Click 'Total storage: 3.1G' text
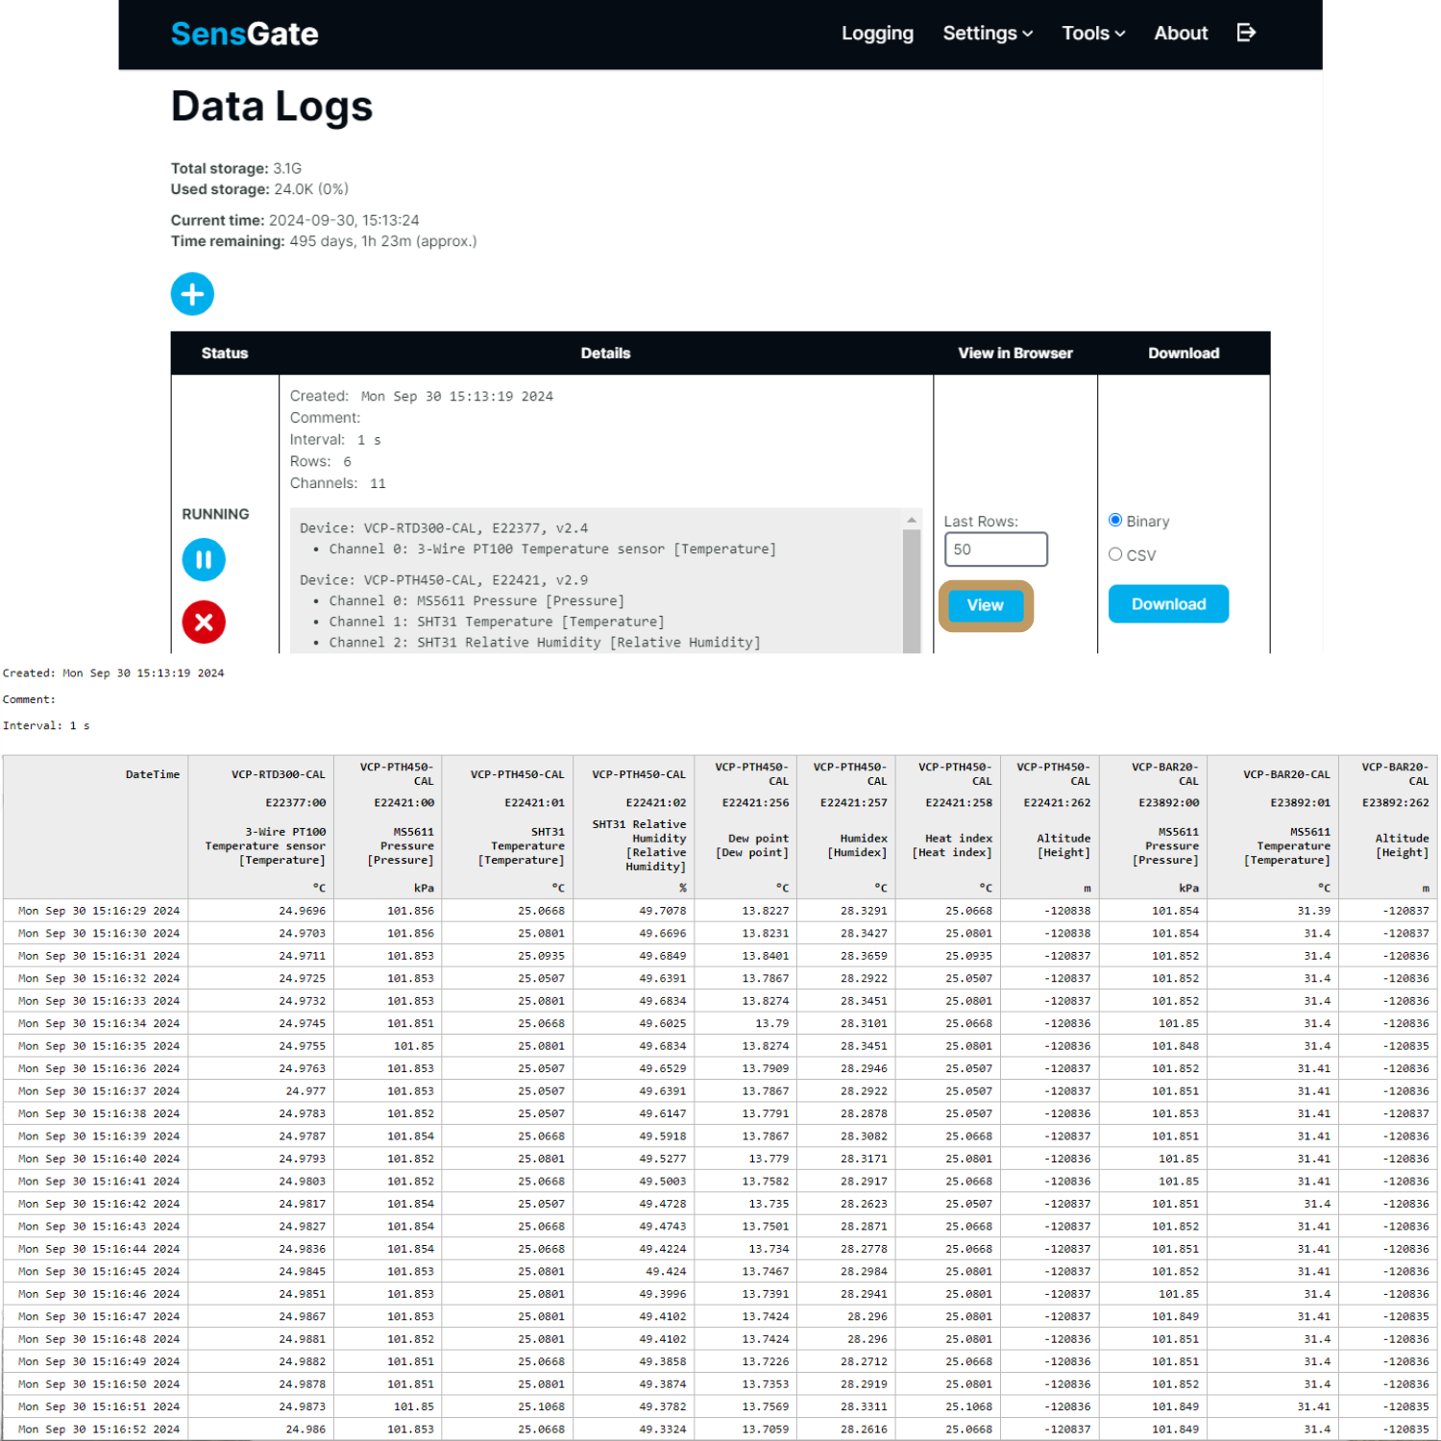This screenshot has width=1441, height=1441. coord(236,168)
